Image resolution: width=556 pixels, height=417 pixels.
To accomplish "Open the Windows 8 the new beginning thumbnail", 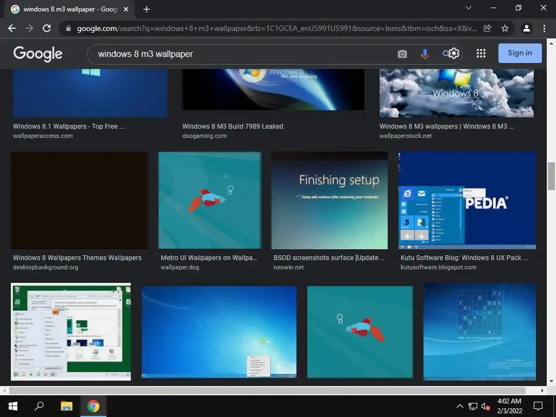I will point(273,90).
